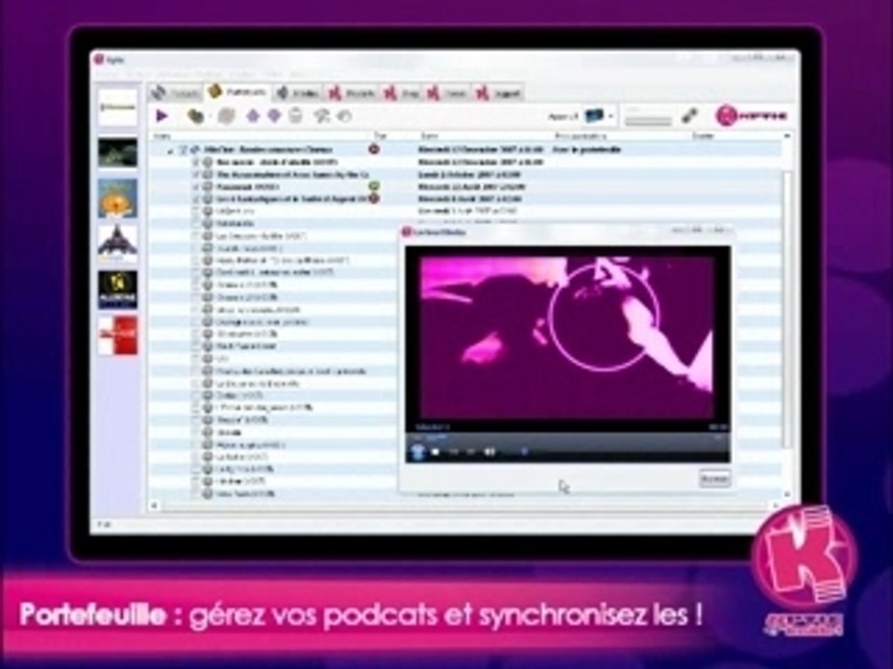
Task: Uncheck the Lundi 1 Octobre 2007 episode checkbox
Action: pyautogui.click(x=196, y=175)
